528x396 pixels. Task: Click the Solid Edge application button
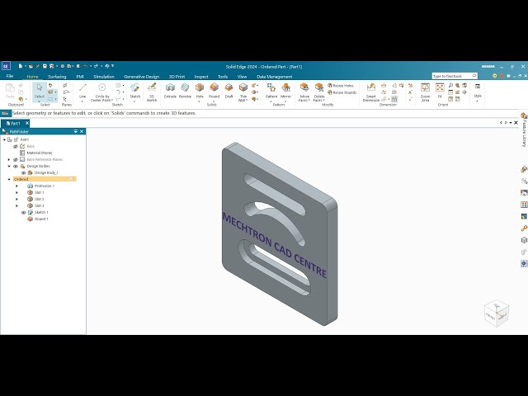coord(6,66)
